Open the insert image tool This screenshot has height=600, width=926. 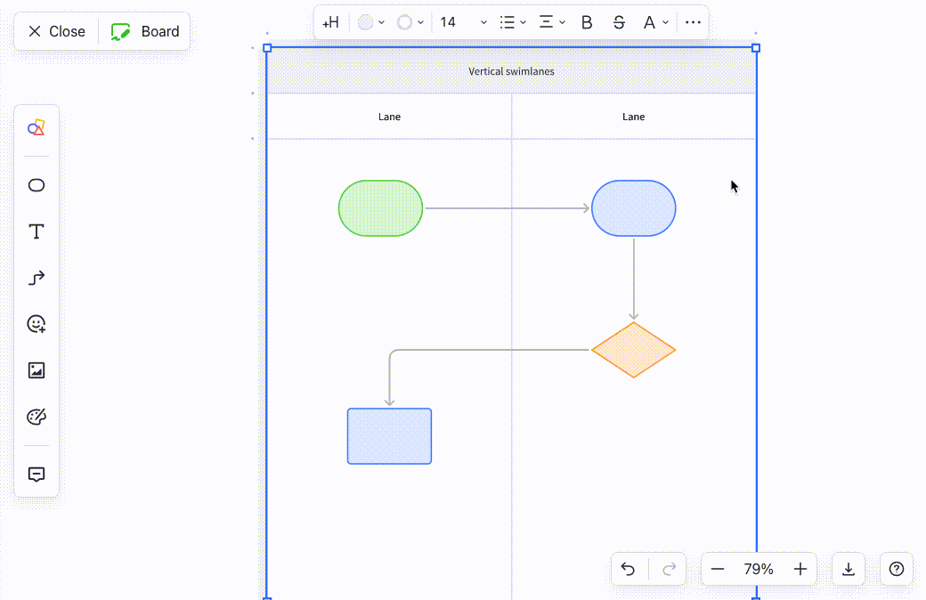pyautogui.click(x=36, y=370)
